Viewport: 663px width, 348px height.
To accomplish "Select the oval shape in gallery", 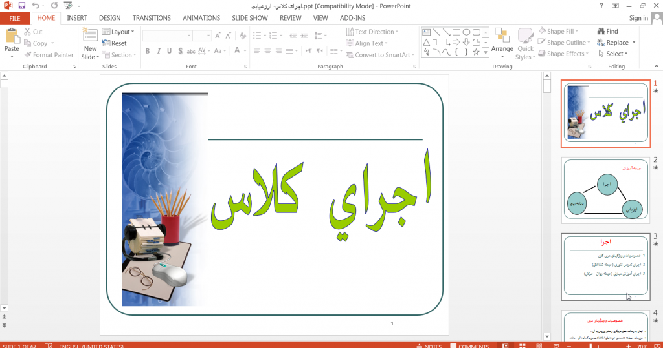I will click(x=466, y=32).
